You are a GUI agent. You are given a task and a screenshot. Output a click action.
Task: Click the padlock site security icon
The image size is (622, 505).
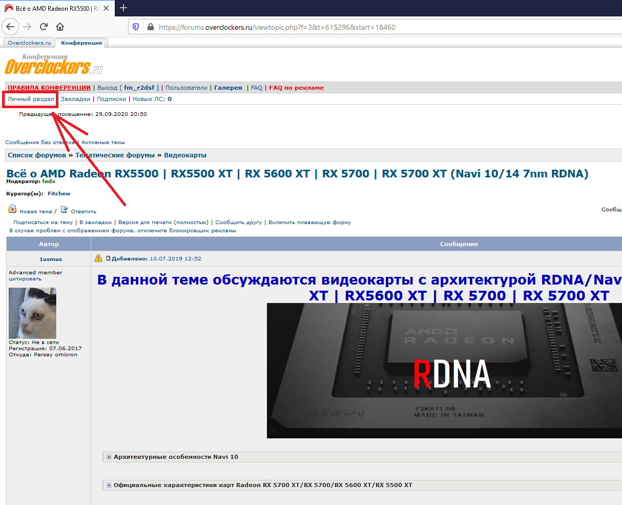[x=150, y=27]
